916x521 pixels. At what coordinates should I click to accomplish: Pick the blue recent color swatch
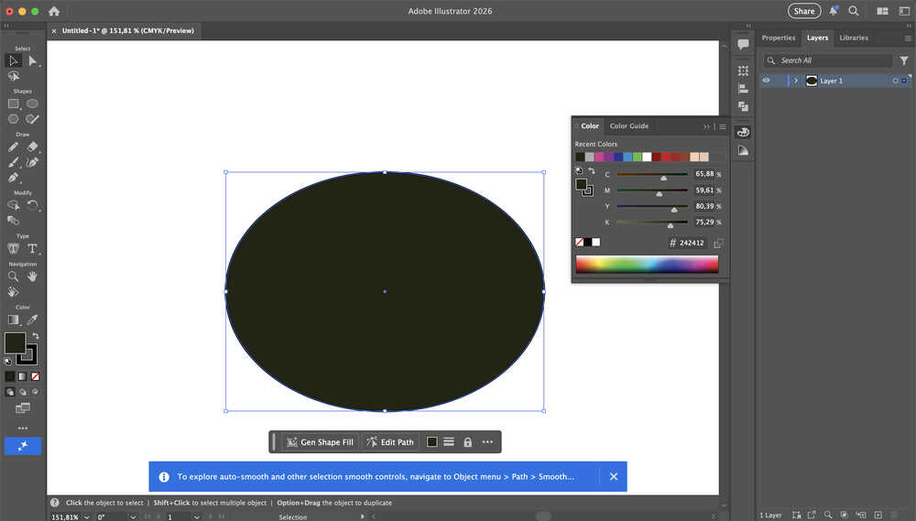pyautogui.click(x=618, y=157)
